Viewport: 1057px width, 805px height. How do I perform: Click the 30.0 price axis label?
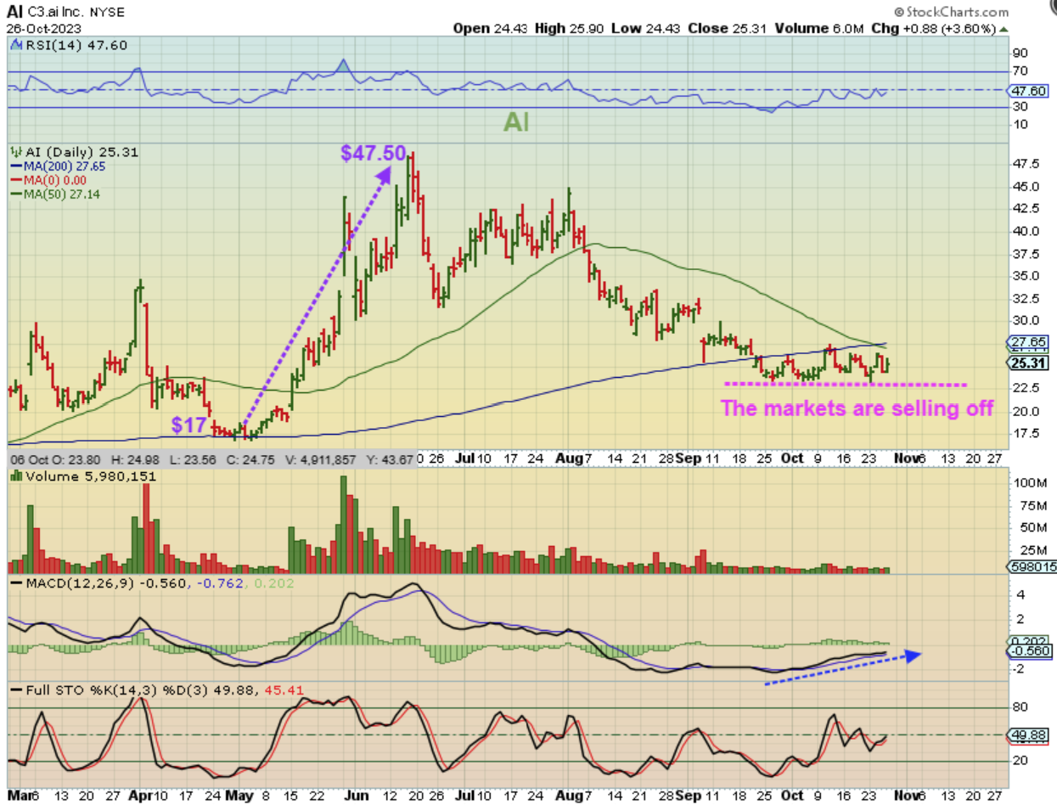(1026, 321)
